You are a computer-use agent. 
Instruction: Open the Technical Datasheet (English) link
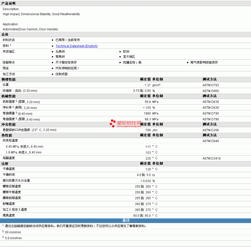tap(76, 46)
